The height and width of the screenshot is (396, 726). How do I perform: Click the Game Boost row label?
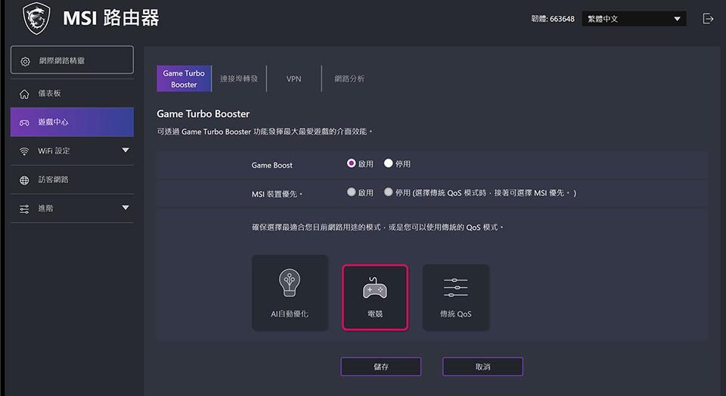(272, 166)
